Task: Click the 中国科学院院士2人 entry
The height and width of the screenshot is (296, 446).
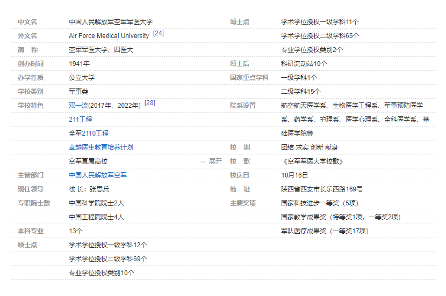Action: (x=97, y=203)
